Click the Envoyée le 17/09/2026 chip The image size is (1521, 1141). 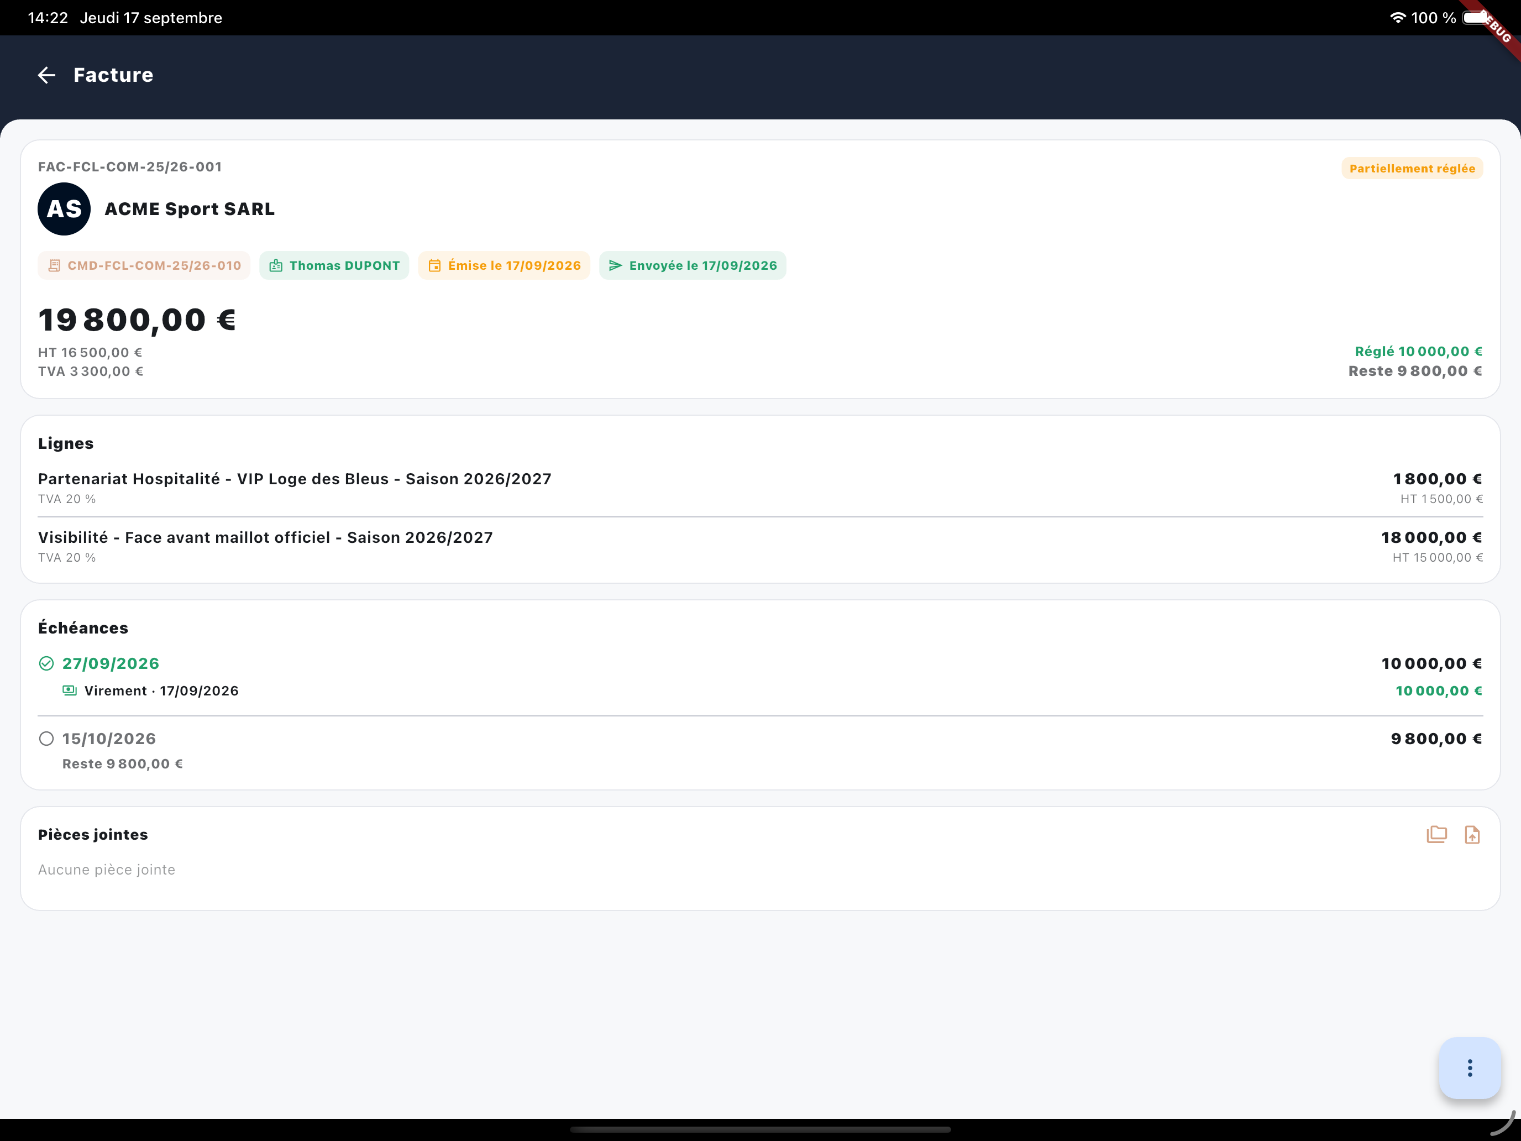tap(693, 265)
